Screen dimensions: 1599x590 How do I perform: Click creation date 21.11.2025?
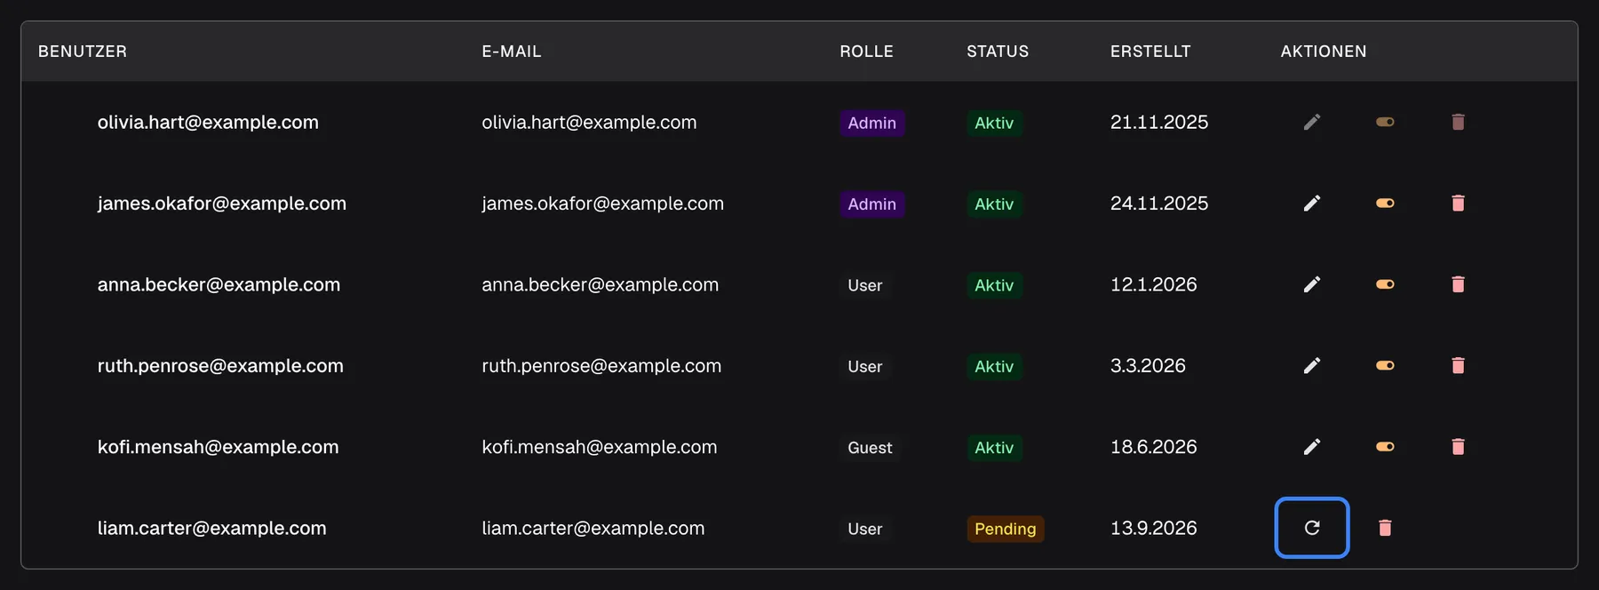1159,123
